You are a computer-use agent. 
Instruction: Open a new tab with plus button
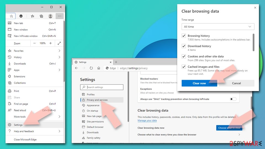click(x=116, y=62)
